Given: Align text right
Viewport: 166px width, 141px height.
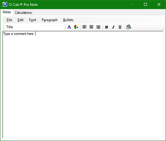Looking at the screenshot, I should pyautogui.click(x=98, y=27).
